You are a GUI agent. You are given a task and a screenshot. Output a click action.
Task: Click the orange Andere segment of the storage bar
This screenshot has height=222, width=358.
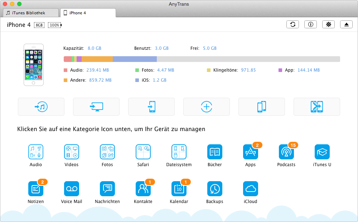tap(97, 59)
